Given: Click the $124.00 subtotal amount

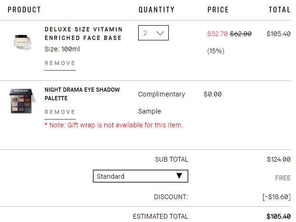Looking at the screenshot, I should pos(278,159).
